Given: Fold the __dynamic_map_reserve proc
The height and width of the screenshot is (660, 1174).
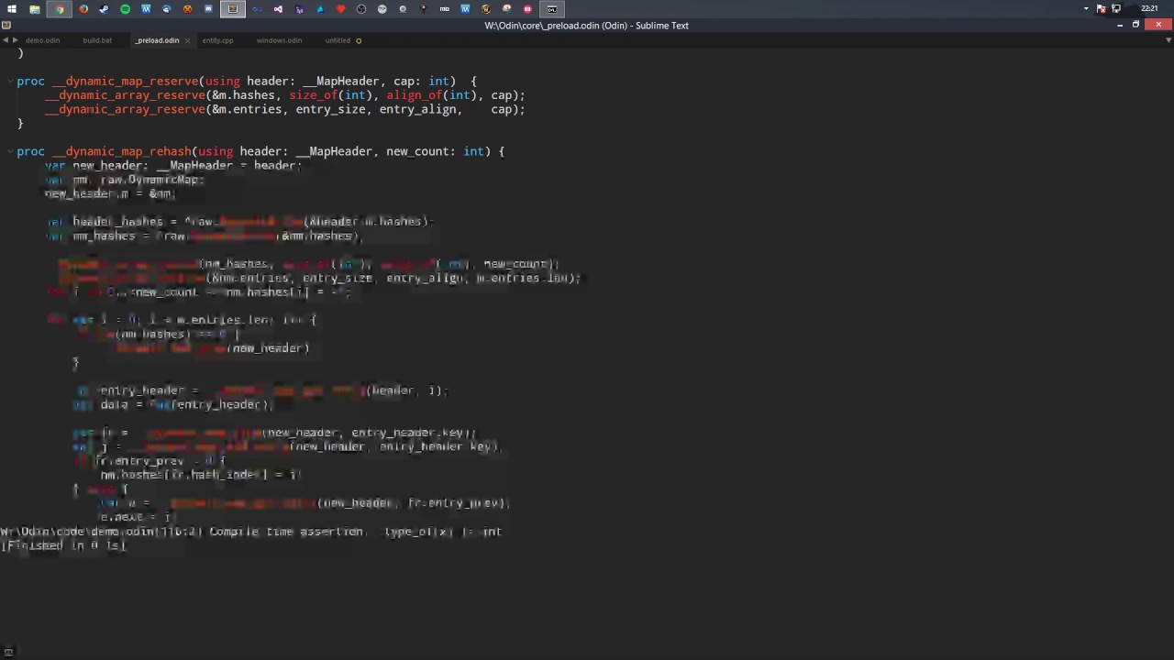Looking at the screenshot, I should click(x=9, y=81).
